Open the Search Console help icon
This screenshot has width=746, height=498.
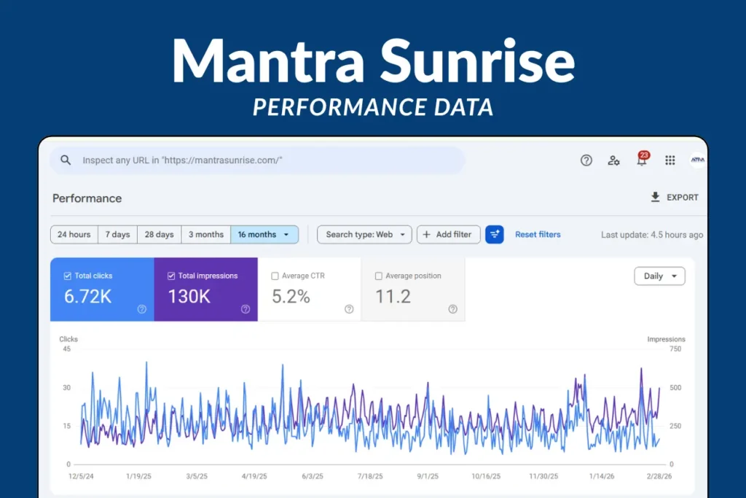(586, 160)
